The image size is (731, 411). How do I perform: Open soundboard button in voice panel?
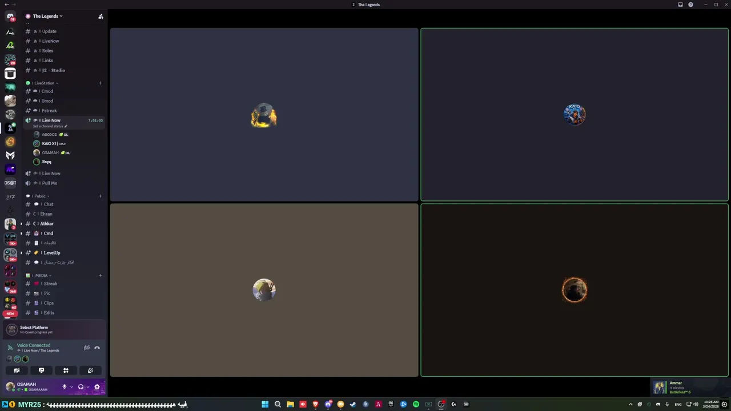[90, 370]
